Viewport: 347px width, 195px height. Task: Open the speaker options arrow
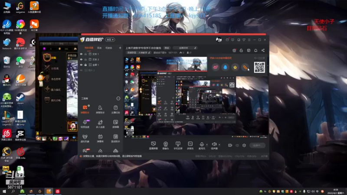pyautogui.click(x=219, y=145)
